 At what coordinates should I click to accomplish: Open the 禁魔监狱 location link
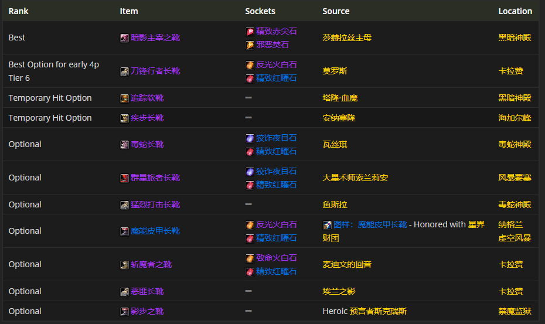point(515,312)
